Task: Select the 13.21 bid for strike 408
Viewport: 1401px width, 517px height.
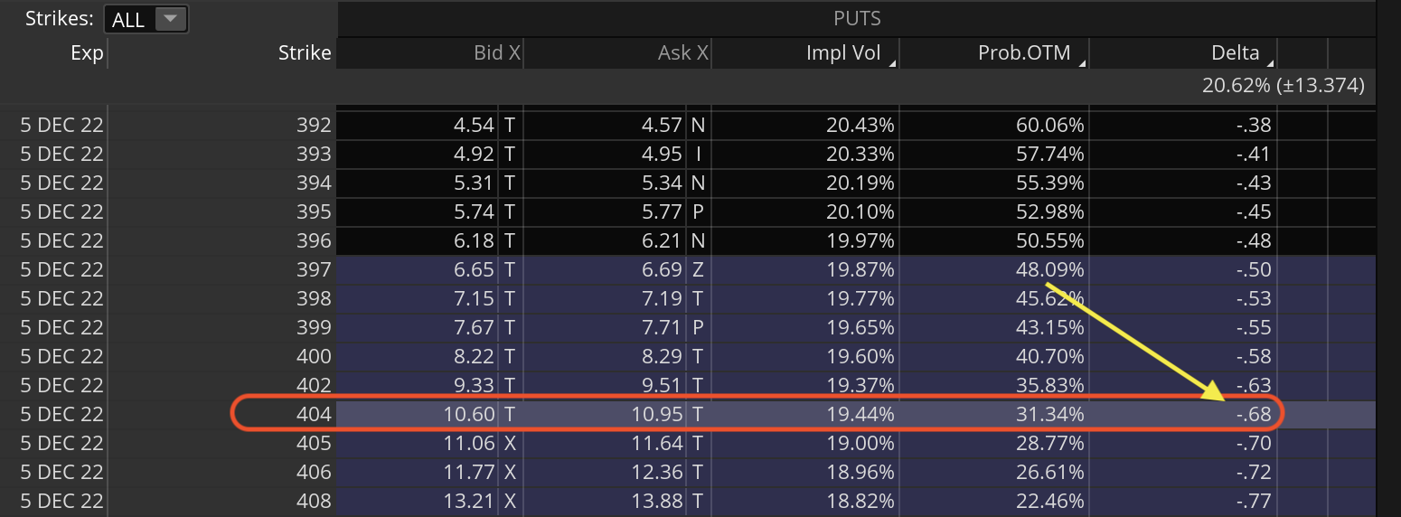Action: pyautogui.click(x=473, y=502)
